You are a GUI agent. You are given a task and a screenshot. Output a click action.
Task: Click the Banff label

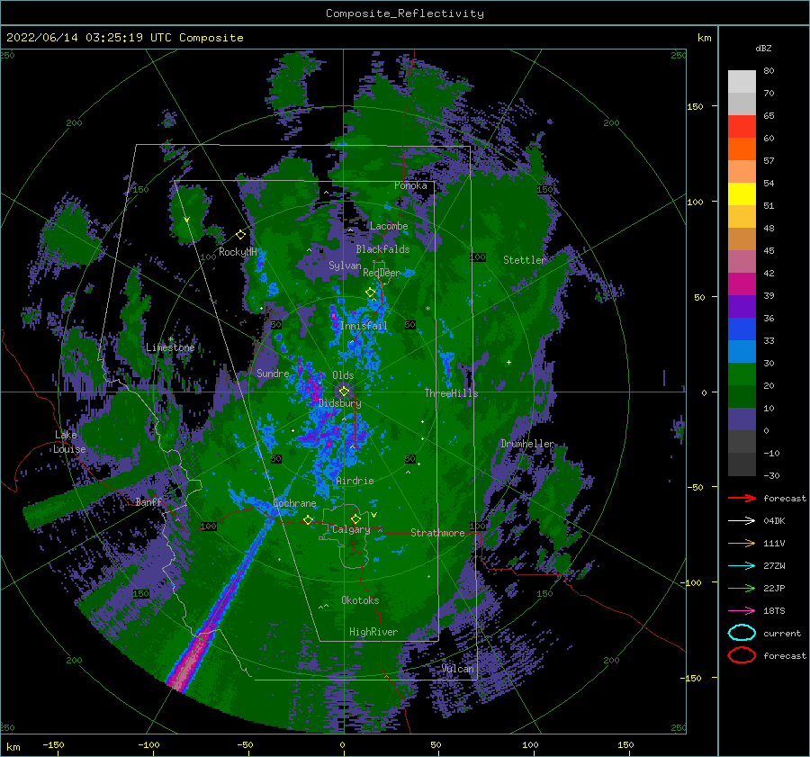click(x=148, y=502)
